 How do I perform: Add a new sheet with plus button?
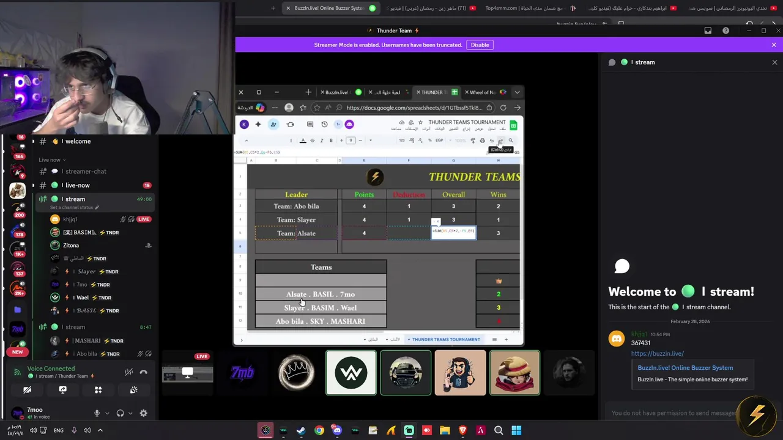click(506, 339)
